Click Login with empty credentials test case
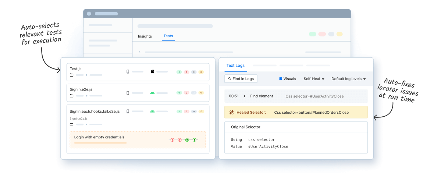Screen dimensions: 434x173 click(138, 140)
